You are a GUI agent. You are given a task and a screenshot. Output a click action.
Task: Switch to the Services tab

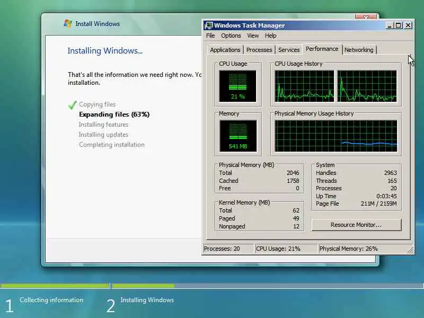point(289,50)
